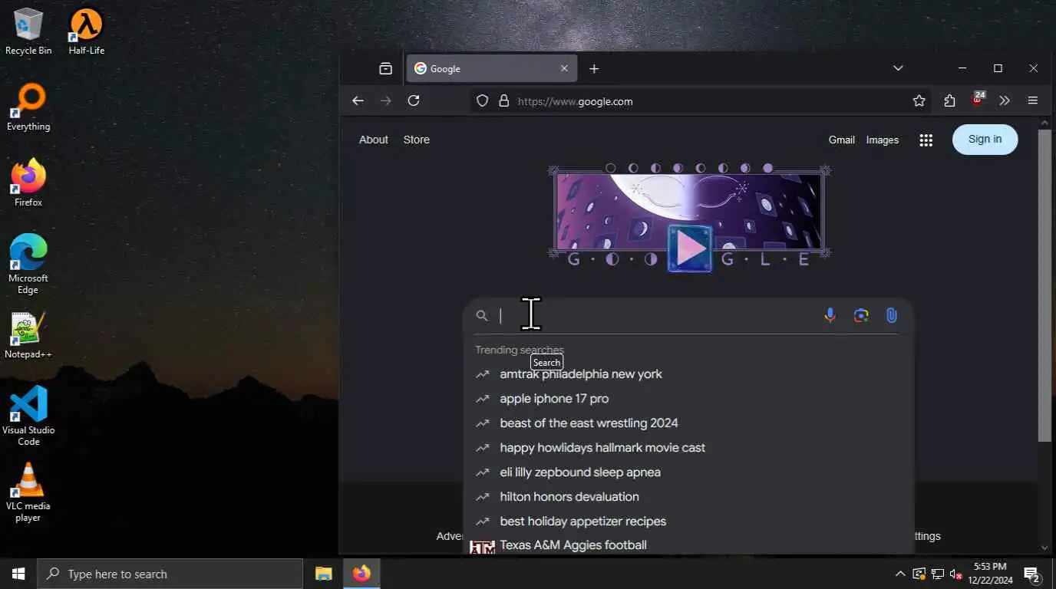Switch to the Google tab

(x=491, y=68)
